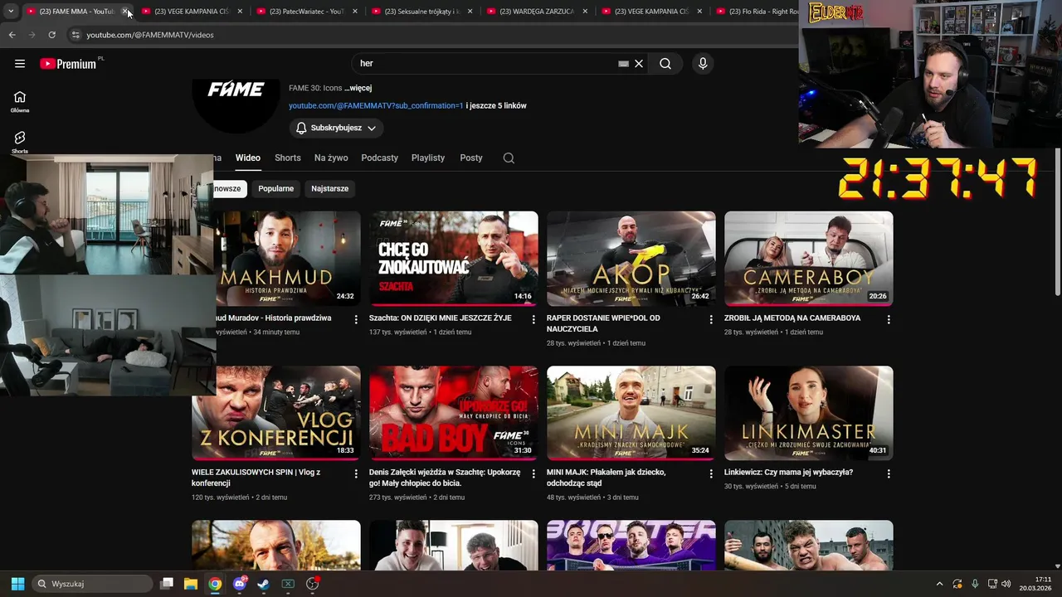Open Steam from the taskbar
Screen dimensions: 1062x597
(x=263, y=584)
